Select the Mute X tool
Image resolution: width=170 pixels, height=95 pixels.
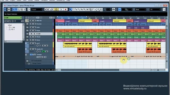[87, 9]
